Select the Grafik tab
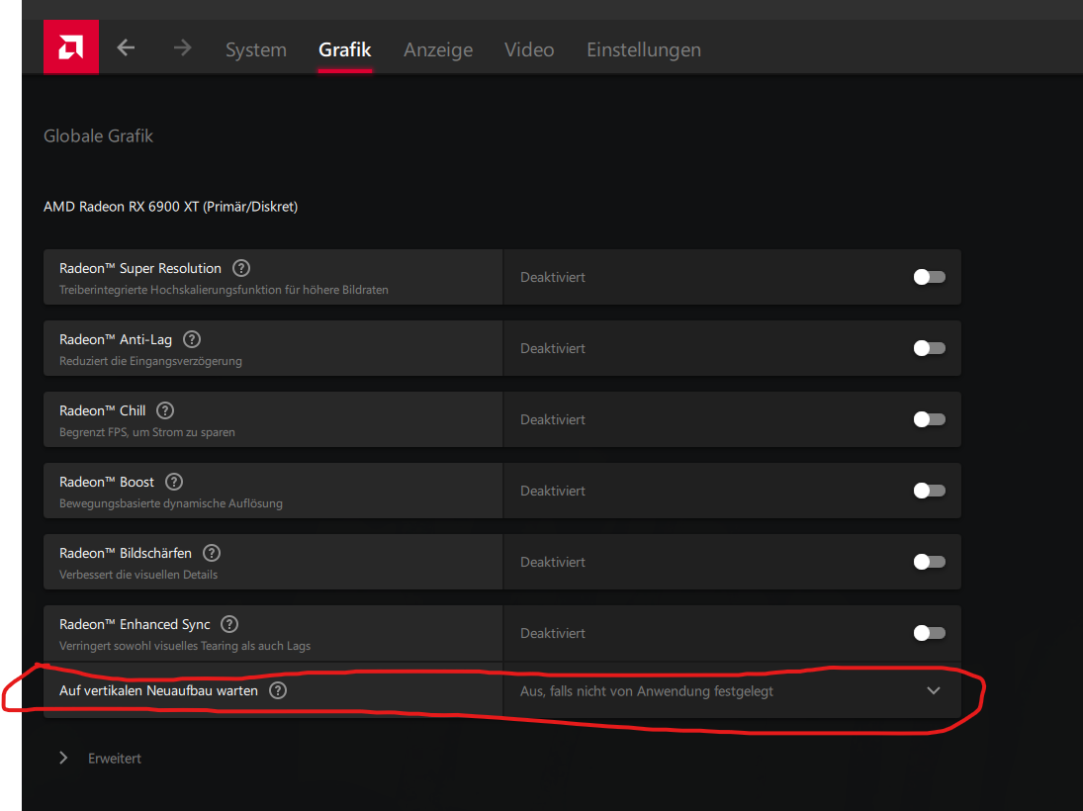This screenshot has width=1083, height=811. 344,49
